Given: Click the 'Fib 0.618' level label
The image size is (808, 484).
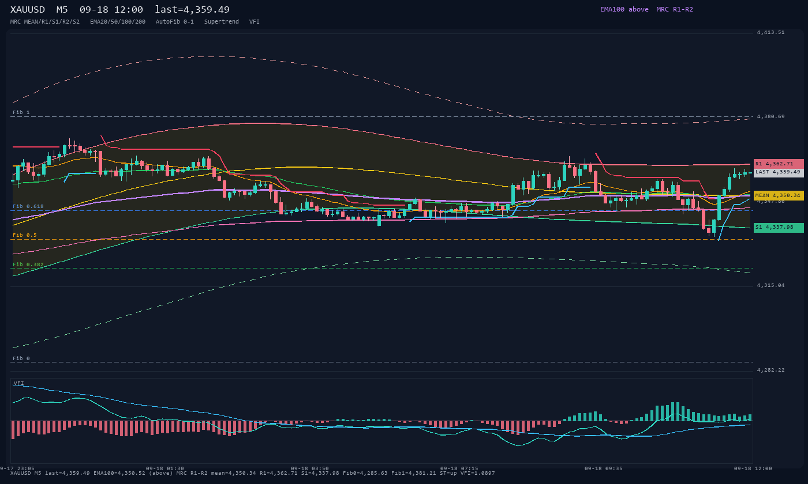Looking at the screenshot, I should coord(28,206).
